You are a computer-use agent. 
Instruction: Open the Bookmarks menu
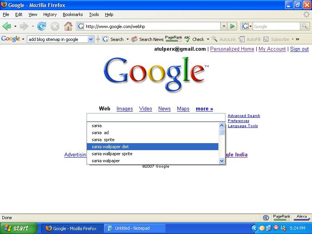coord(73,14)
